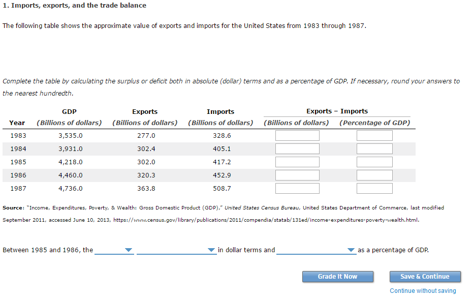Select the 1983 Percentage of GDP answer box
Image resolution: width=473 pixels, height=299 pixels.
point(374,135)
